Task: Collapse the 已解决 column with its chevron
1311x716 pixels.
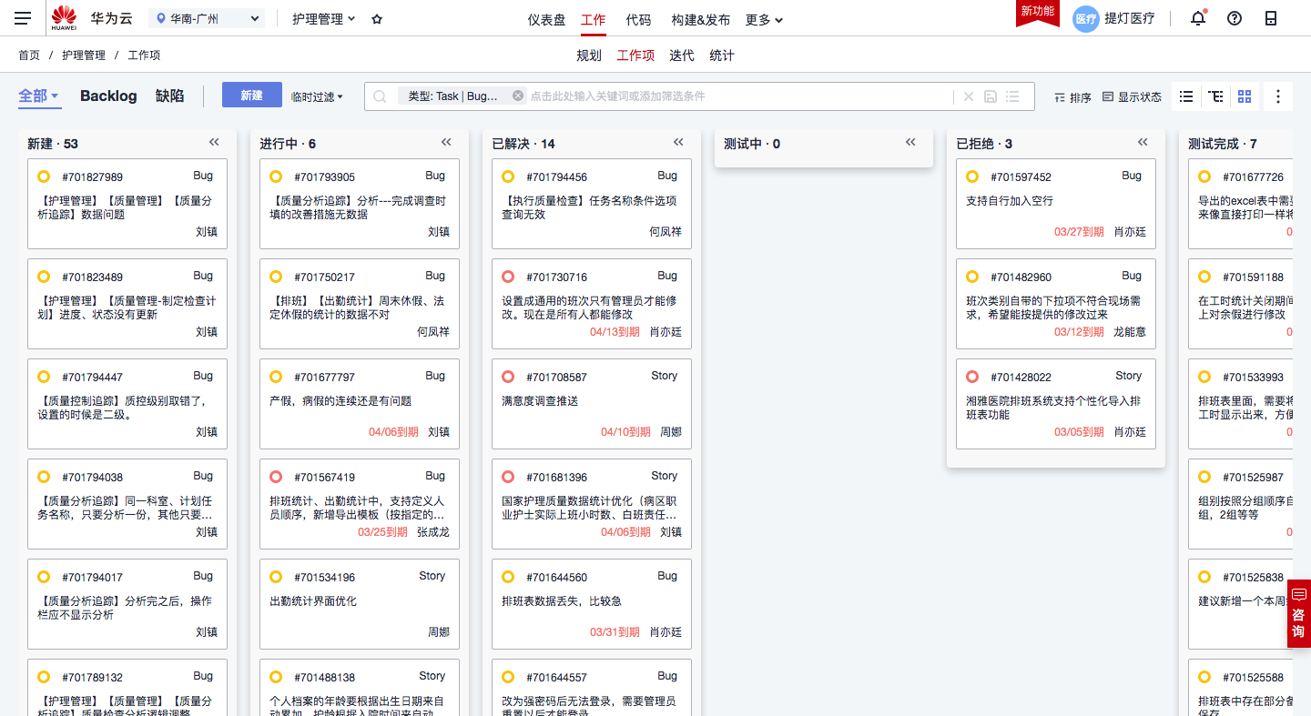Action: coord(677,142)
